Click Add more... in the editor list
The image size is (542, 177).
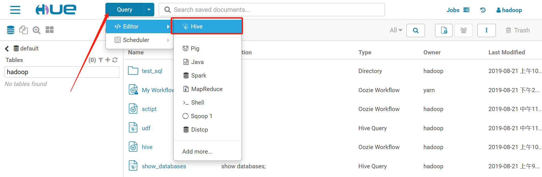click(197, 152)
